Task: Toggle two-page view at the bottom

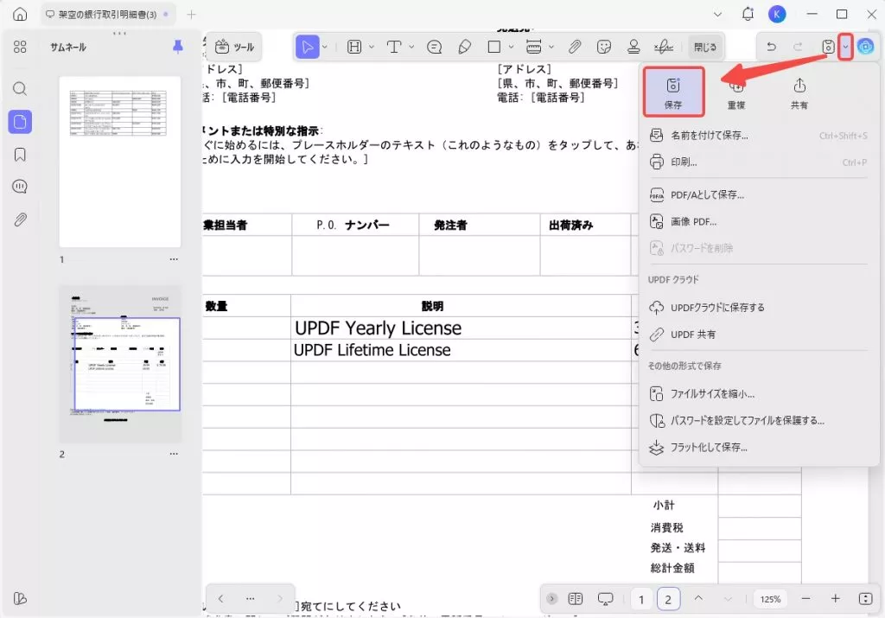Action: click(x=576, y=598)
